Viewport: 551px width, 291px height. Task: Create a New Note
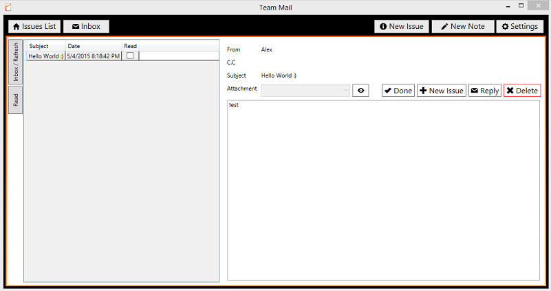coord(463,26)
